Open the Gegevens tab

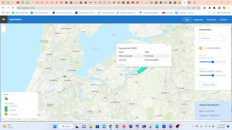click(198, 20)
